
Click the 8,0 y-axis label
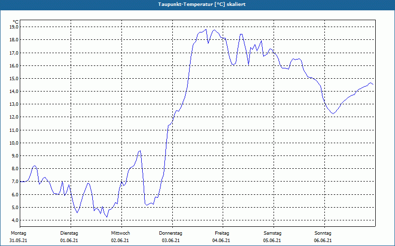pyautogui.click(x=15, y=169)
